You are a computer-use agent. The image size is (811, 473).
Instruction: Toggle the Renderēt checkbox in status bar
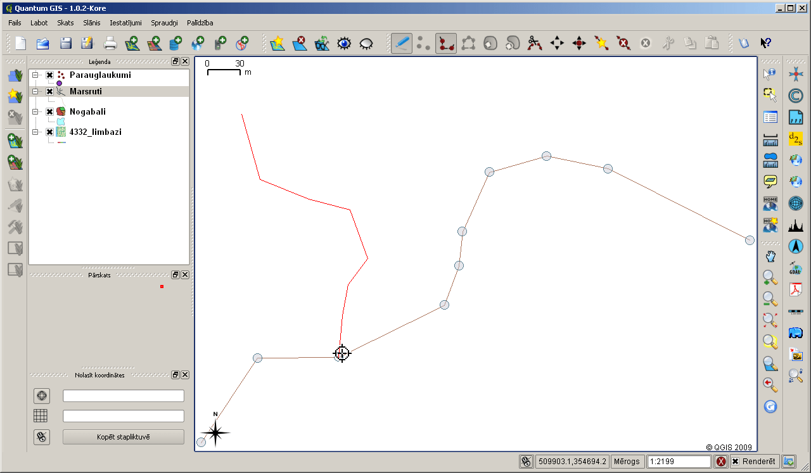pyautogui.click(x=735, y=462)
